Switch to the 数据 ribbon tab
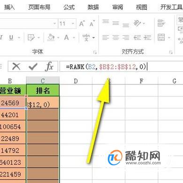This screenshot has height=183, width=183. [x=93, y=7]
